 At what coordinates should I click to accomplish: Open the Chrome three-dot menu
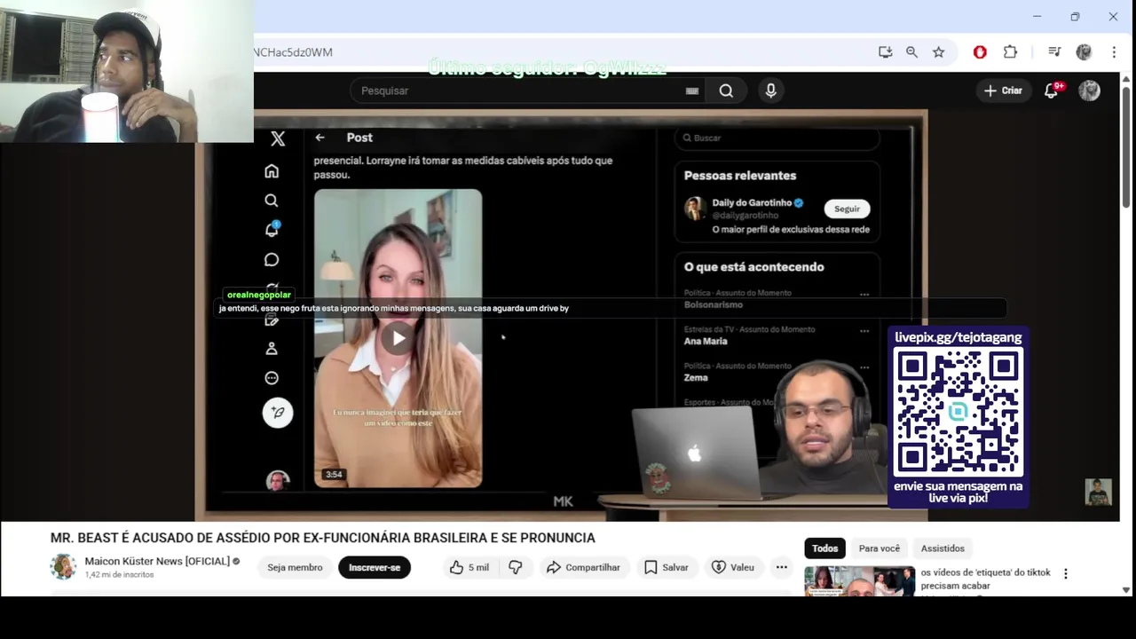click(x=1114, y=52)
